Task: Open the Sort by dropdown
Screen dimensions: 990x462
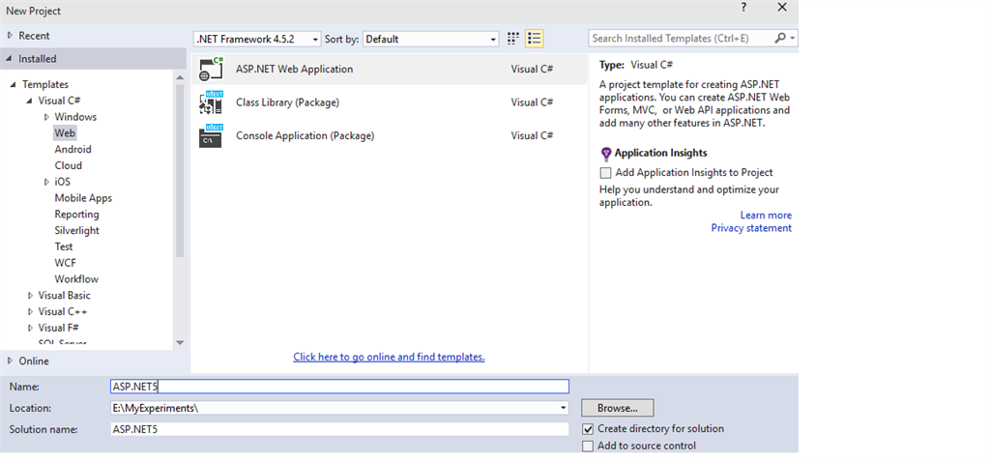Action: coord(431,40)
